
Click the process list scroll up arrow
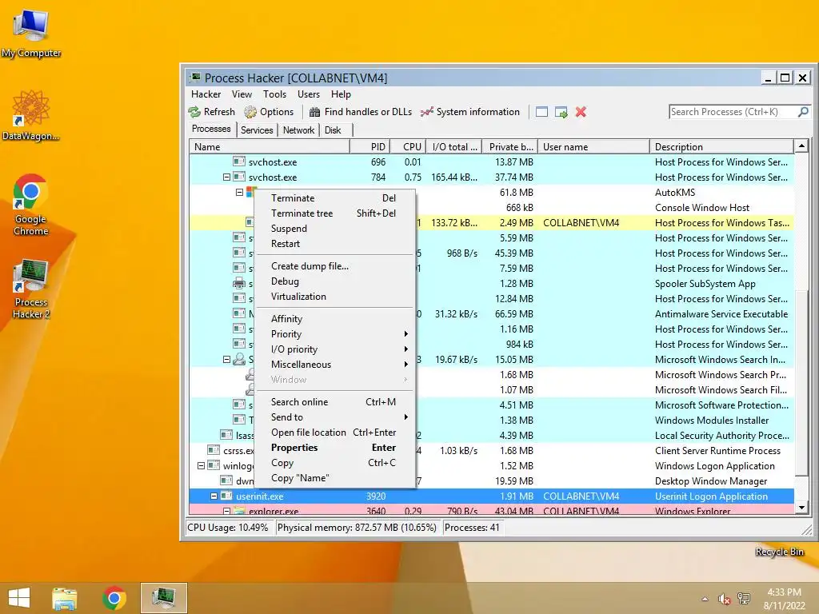coord(801,147)
